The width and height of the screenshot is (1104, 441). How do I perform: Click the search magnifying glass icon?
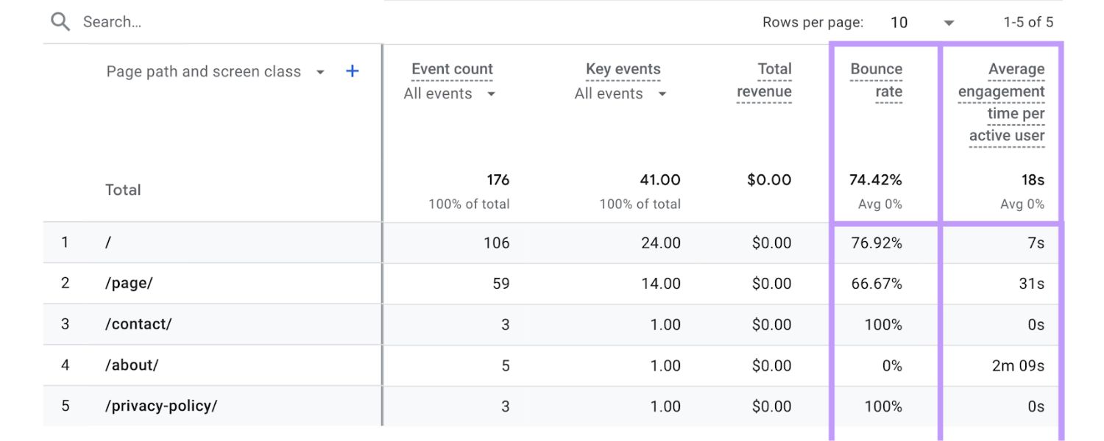pos(60,21)
